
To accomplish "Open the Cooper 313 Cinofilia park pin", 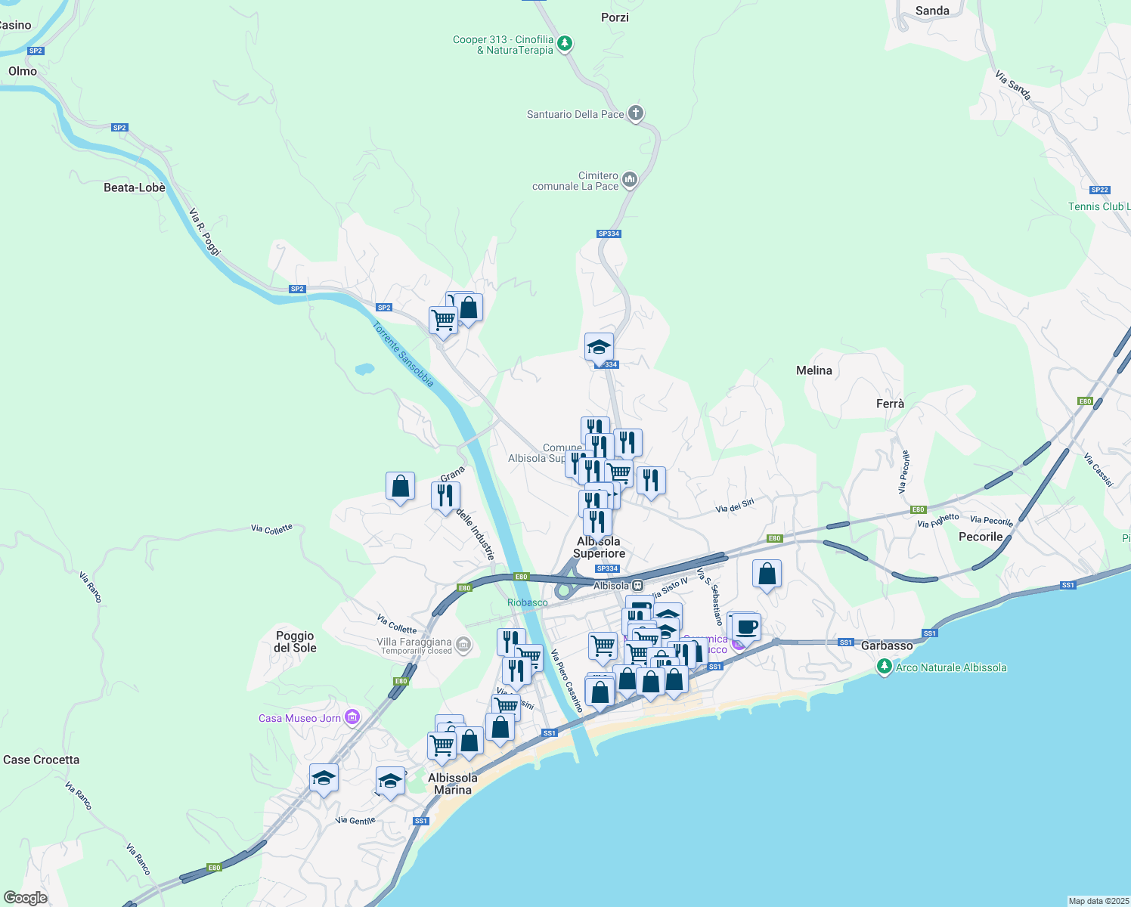I will tap(565, 45).
